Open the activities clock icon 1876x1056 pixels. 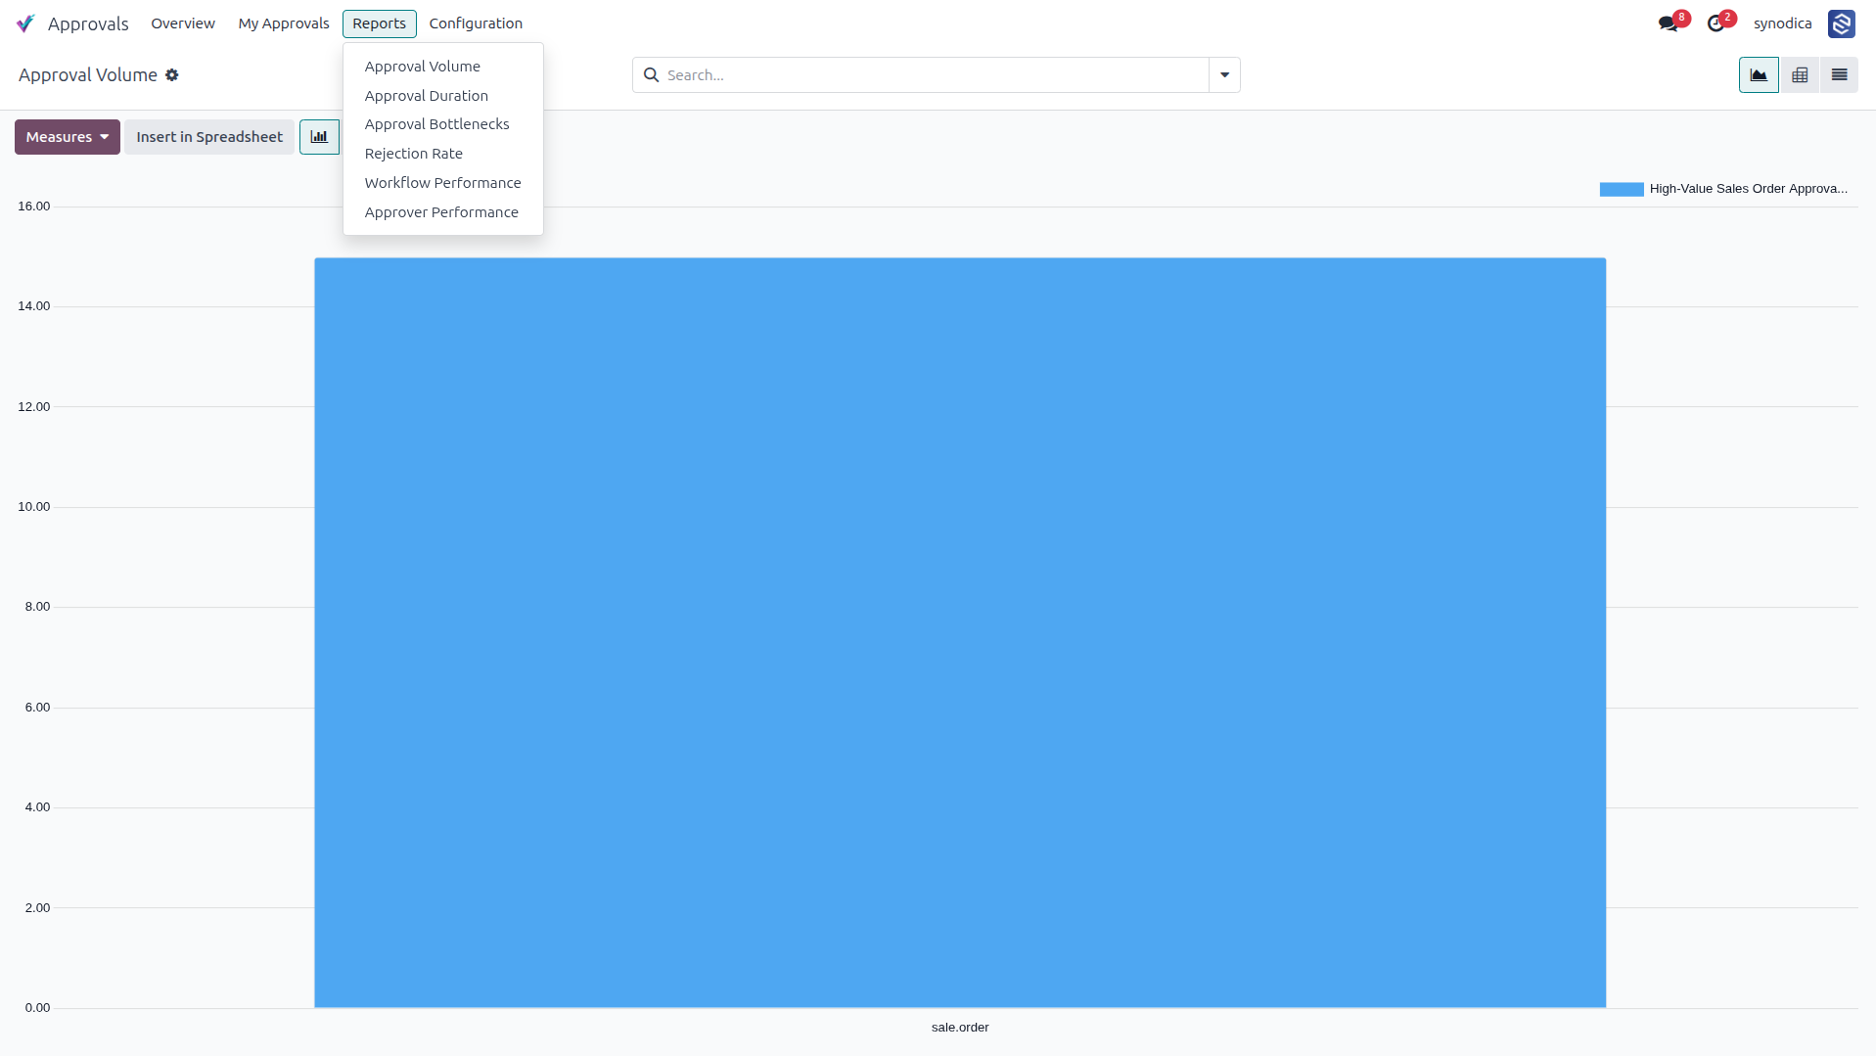[x=1716, y=23]
